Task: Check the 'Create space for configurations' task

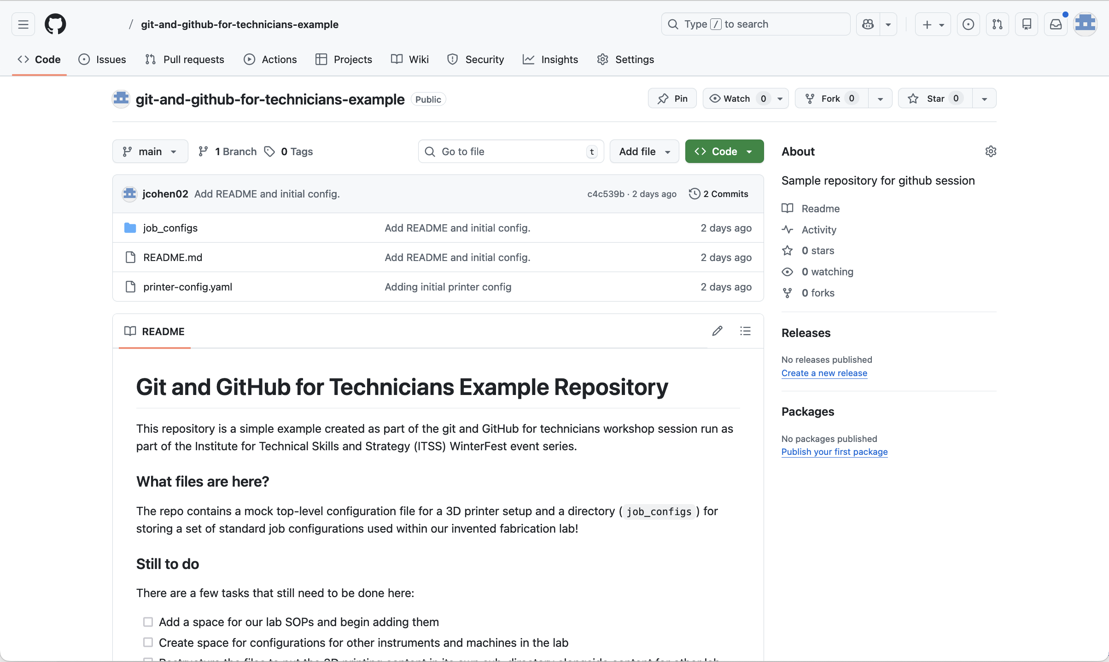Action: 148,642
